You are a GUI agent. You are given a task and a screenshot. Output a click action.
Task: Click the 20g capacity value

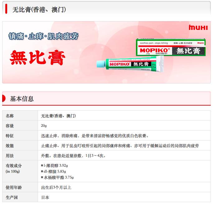coord(44,126)
